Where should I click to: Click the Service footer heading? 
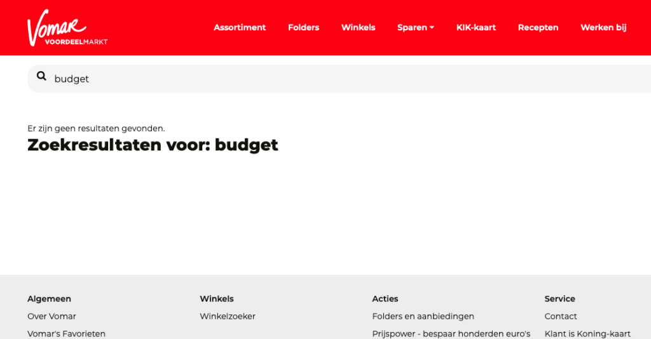click(559, 298)
